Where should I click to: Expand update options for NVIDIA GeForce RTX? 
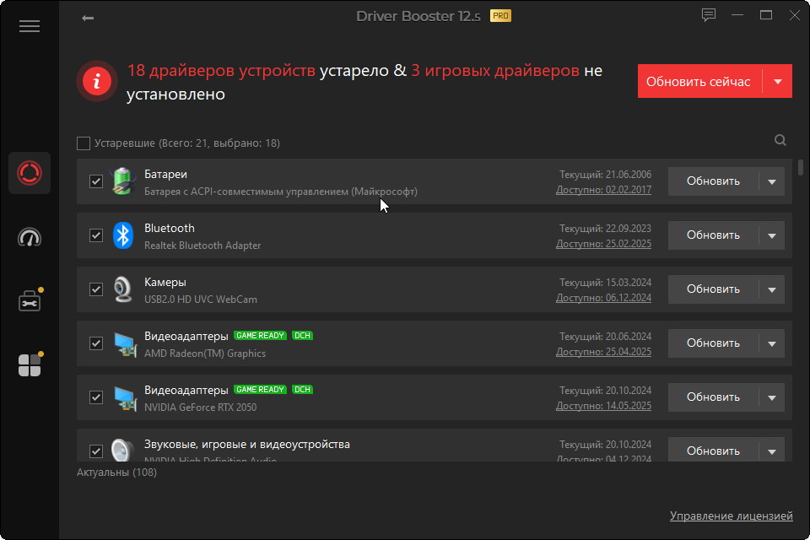point(772,397)
